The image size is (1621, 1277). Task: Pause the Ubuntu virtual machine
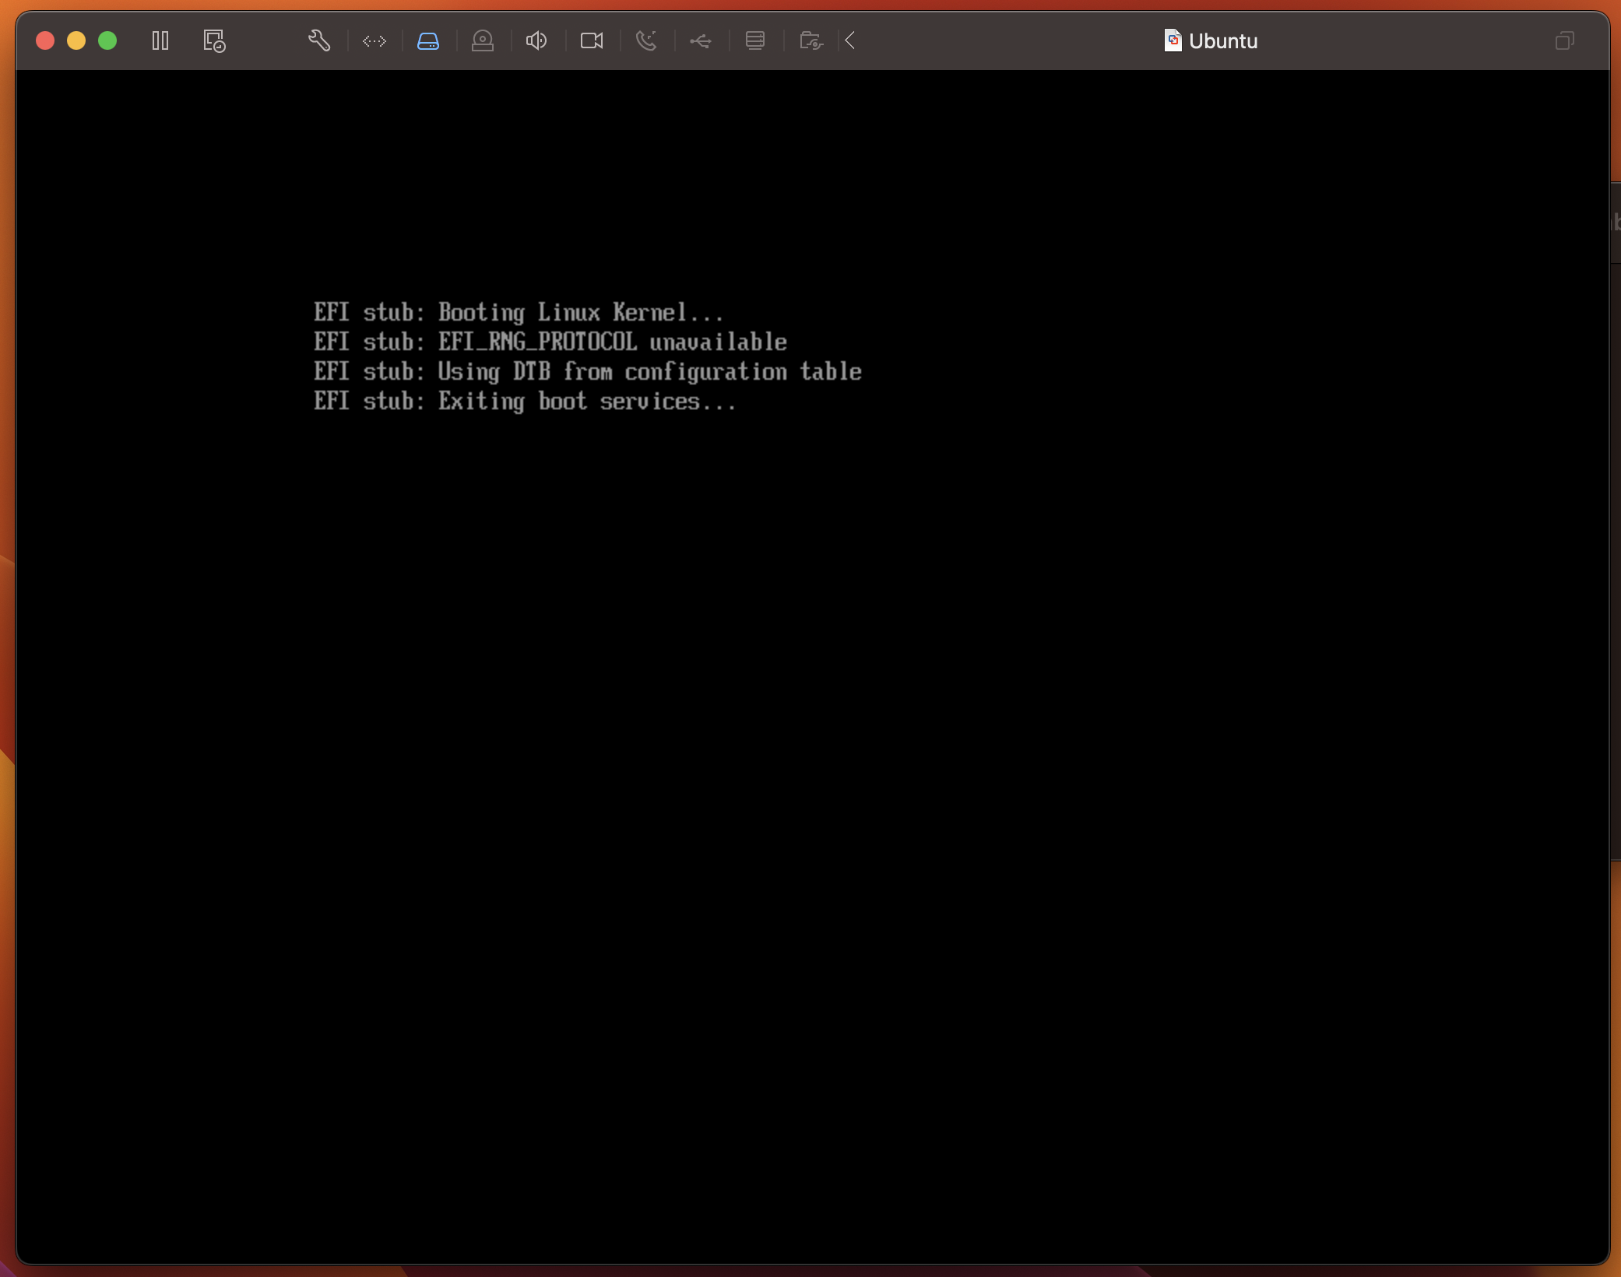pos(160,40)
